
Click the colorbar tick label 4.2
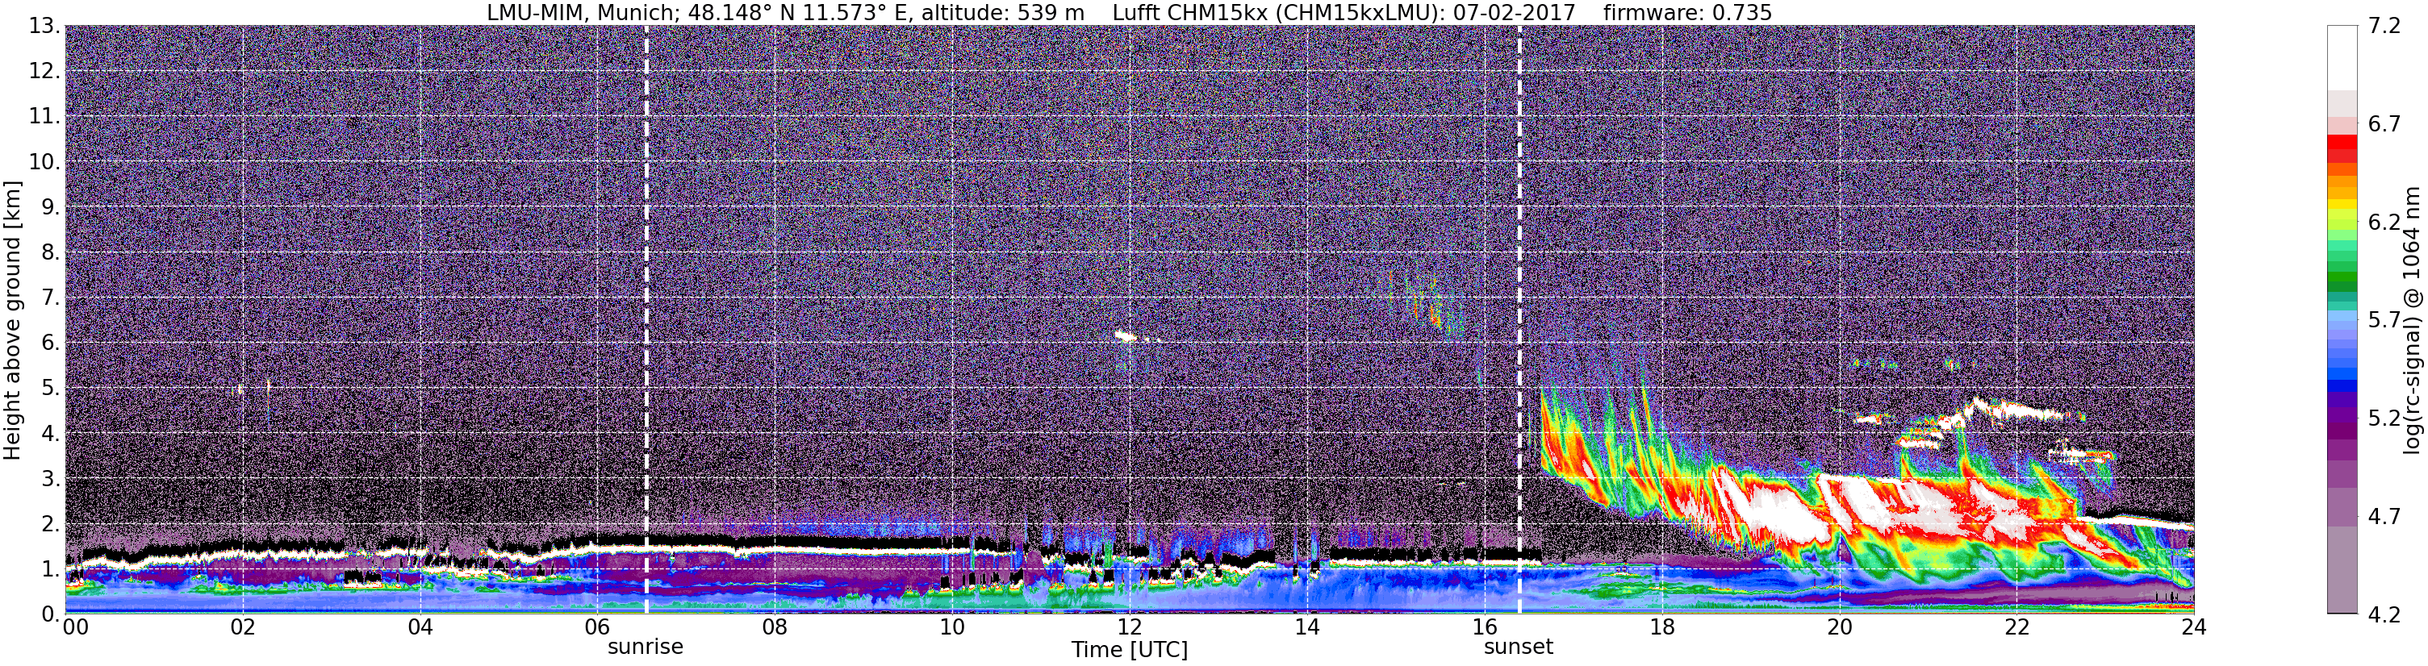pyautogui.click(x=2384, y=614)
